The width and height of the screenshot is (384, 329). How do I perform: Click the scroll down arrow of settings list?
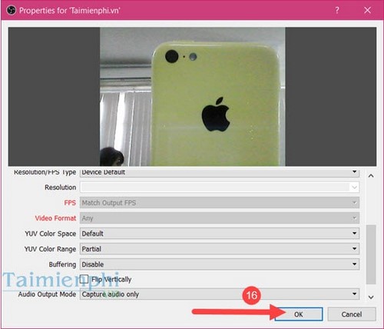click(371, 297)
